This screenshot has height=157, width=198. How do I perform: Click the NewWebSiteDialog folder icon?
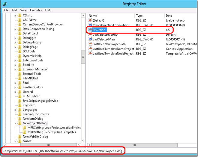pyautogui.click(x=19, y=137)
